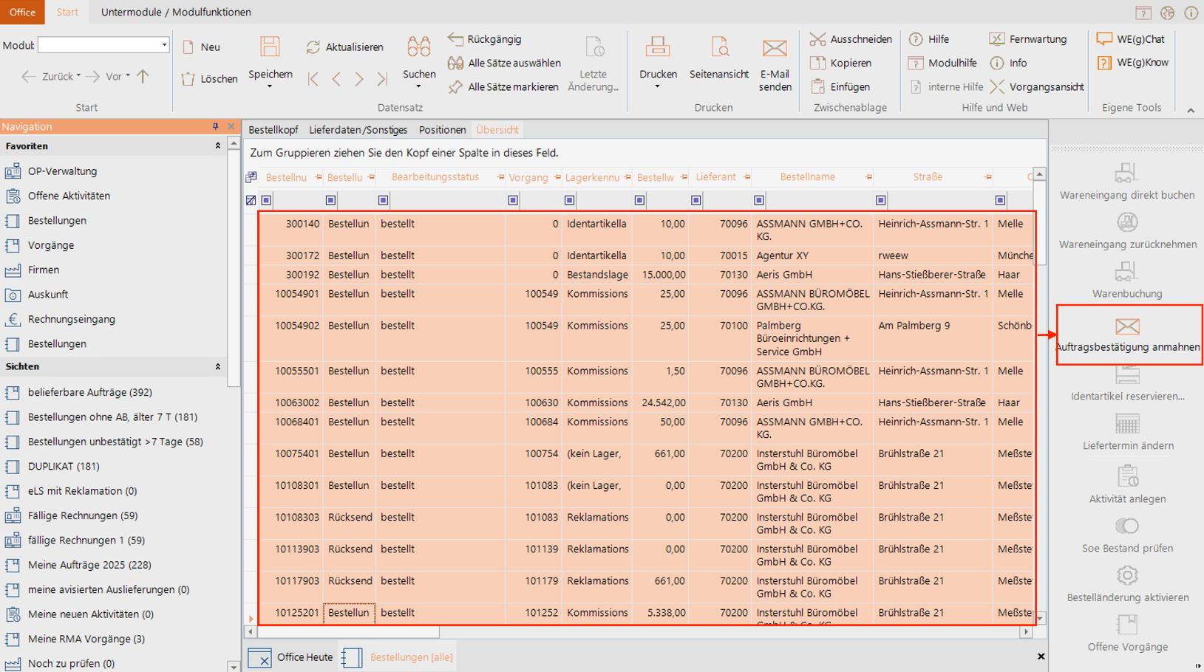Open Rechnungseingang in Favoriten
1204x672 pixels.
(x=72, y=319)
